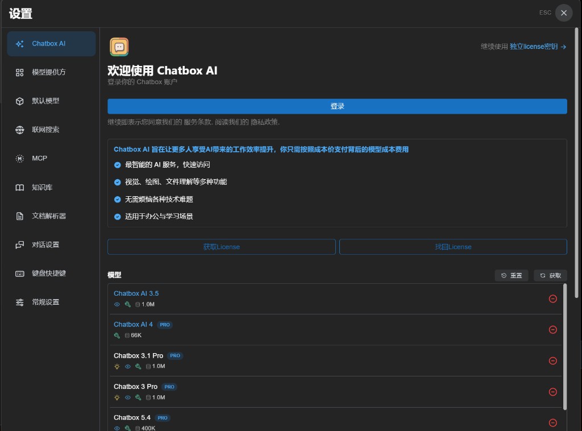Remove Chatbox 3 Pro model

click(x=552, y=392)
